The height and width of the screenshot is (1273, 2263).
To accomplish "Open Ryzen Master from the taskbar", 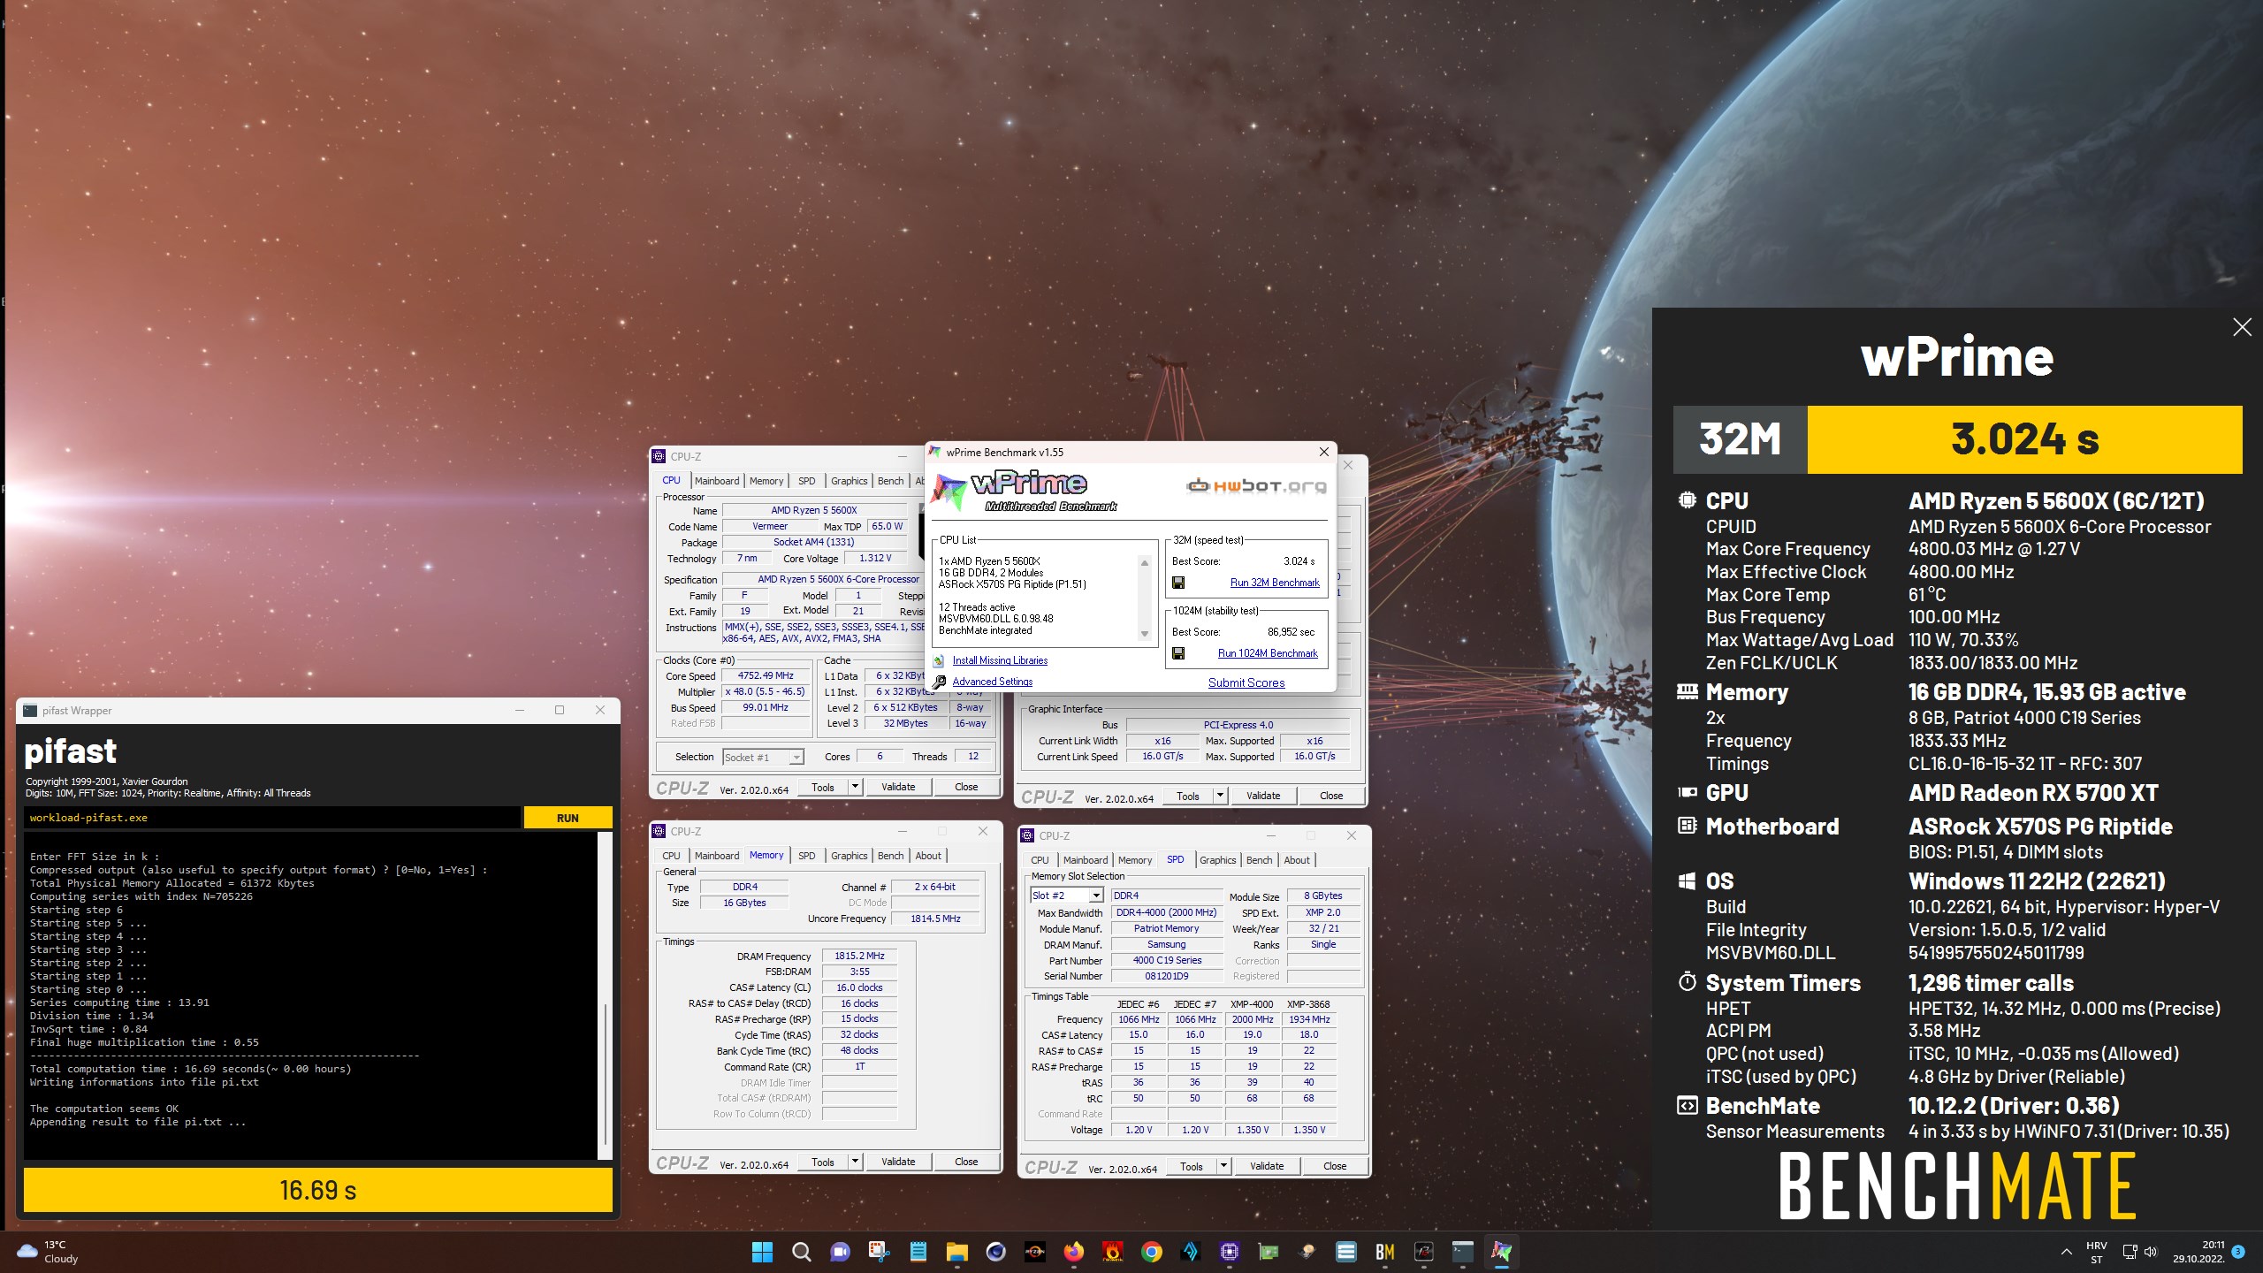I will pyautogui.click(x=1034, y=1251).
